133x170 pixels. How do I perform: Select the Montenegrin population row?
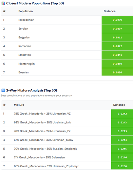point(67,64)
